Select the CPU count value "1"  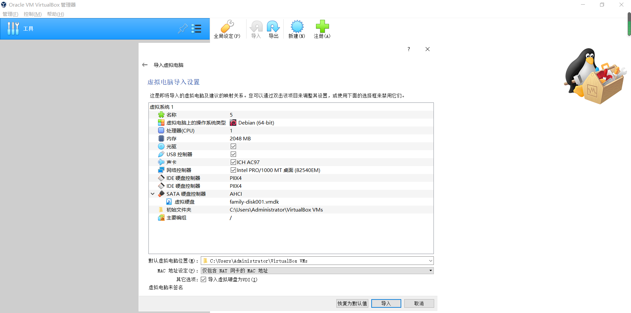click(231, 130)
